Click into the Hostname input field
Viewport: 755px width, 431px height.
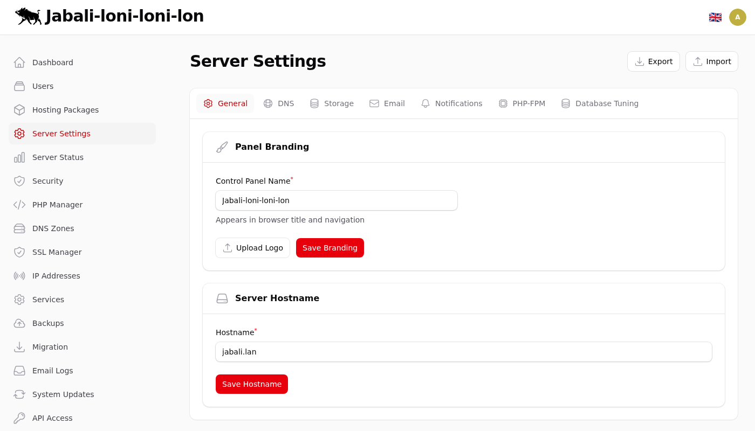point(464,352)
